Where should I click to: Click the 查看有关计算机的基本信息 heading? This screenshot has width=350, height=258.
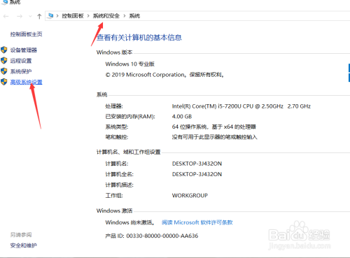point(139,38)
